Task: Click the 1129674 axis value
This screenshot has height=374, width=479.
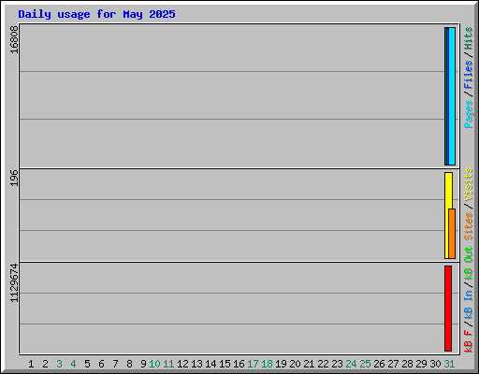Action: pyautogui.click(x=14, y=283)
